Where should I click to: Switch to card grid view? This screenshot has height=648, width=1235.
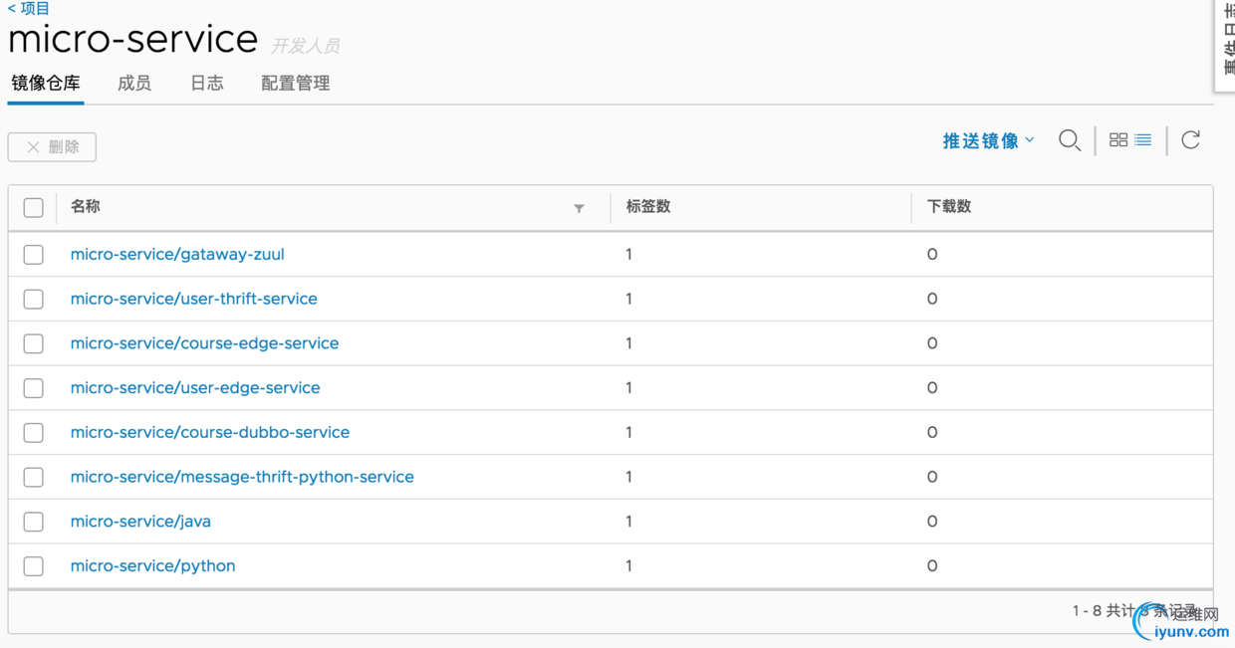(x=1118, y=140)
